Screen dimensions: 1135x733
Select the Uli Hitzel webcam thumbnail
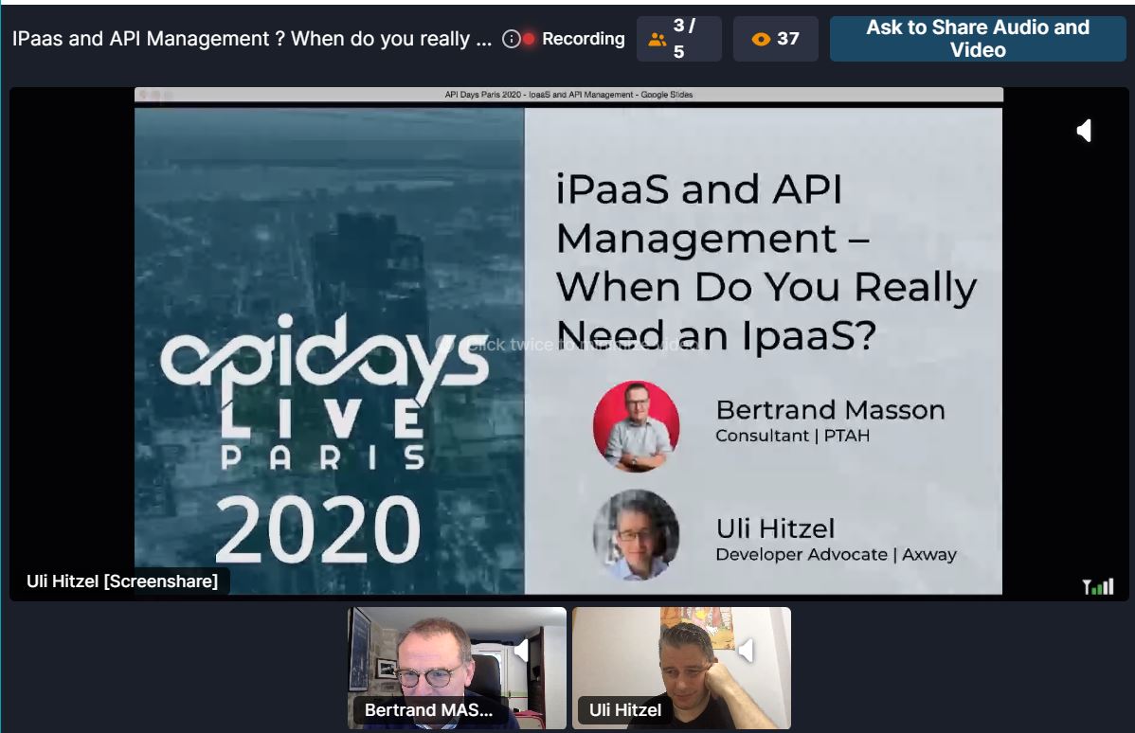[681, 668]
